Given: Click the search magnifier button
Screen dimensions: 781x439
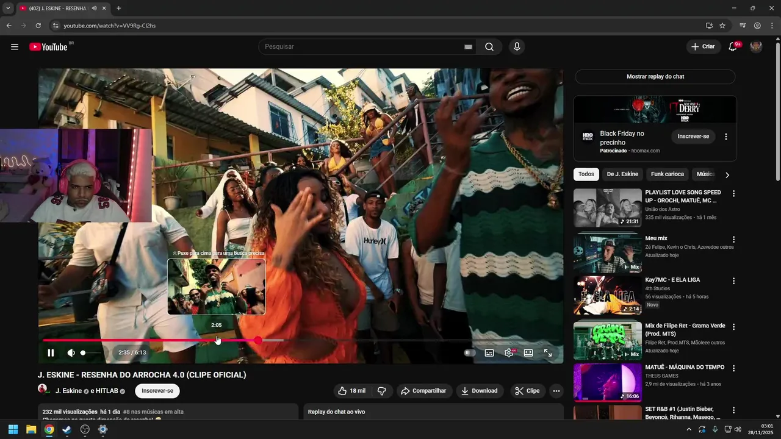Looking at the screenshot, I should pos(489,47).
